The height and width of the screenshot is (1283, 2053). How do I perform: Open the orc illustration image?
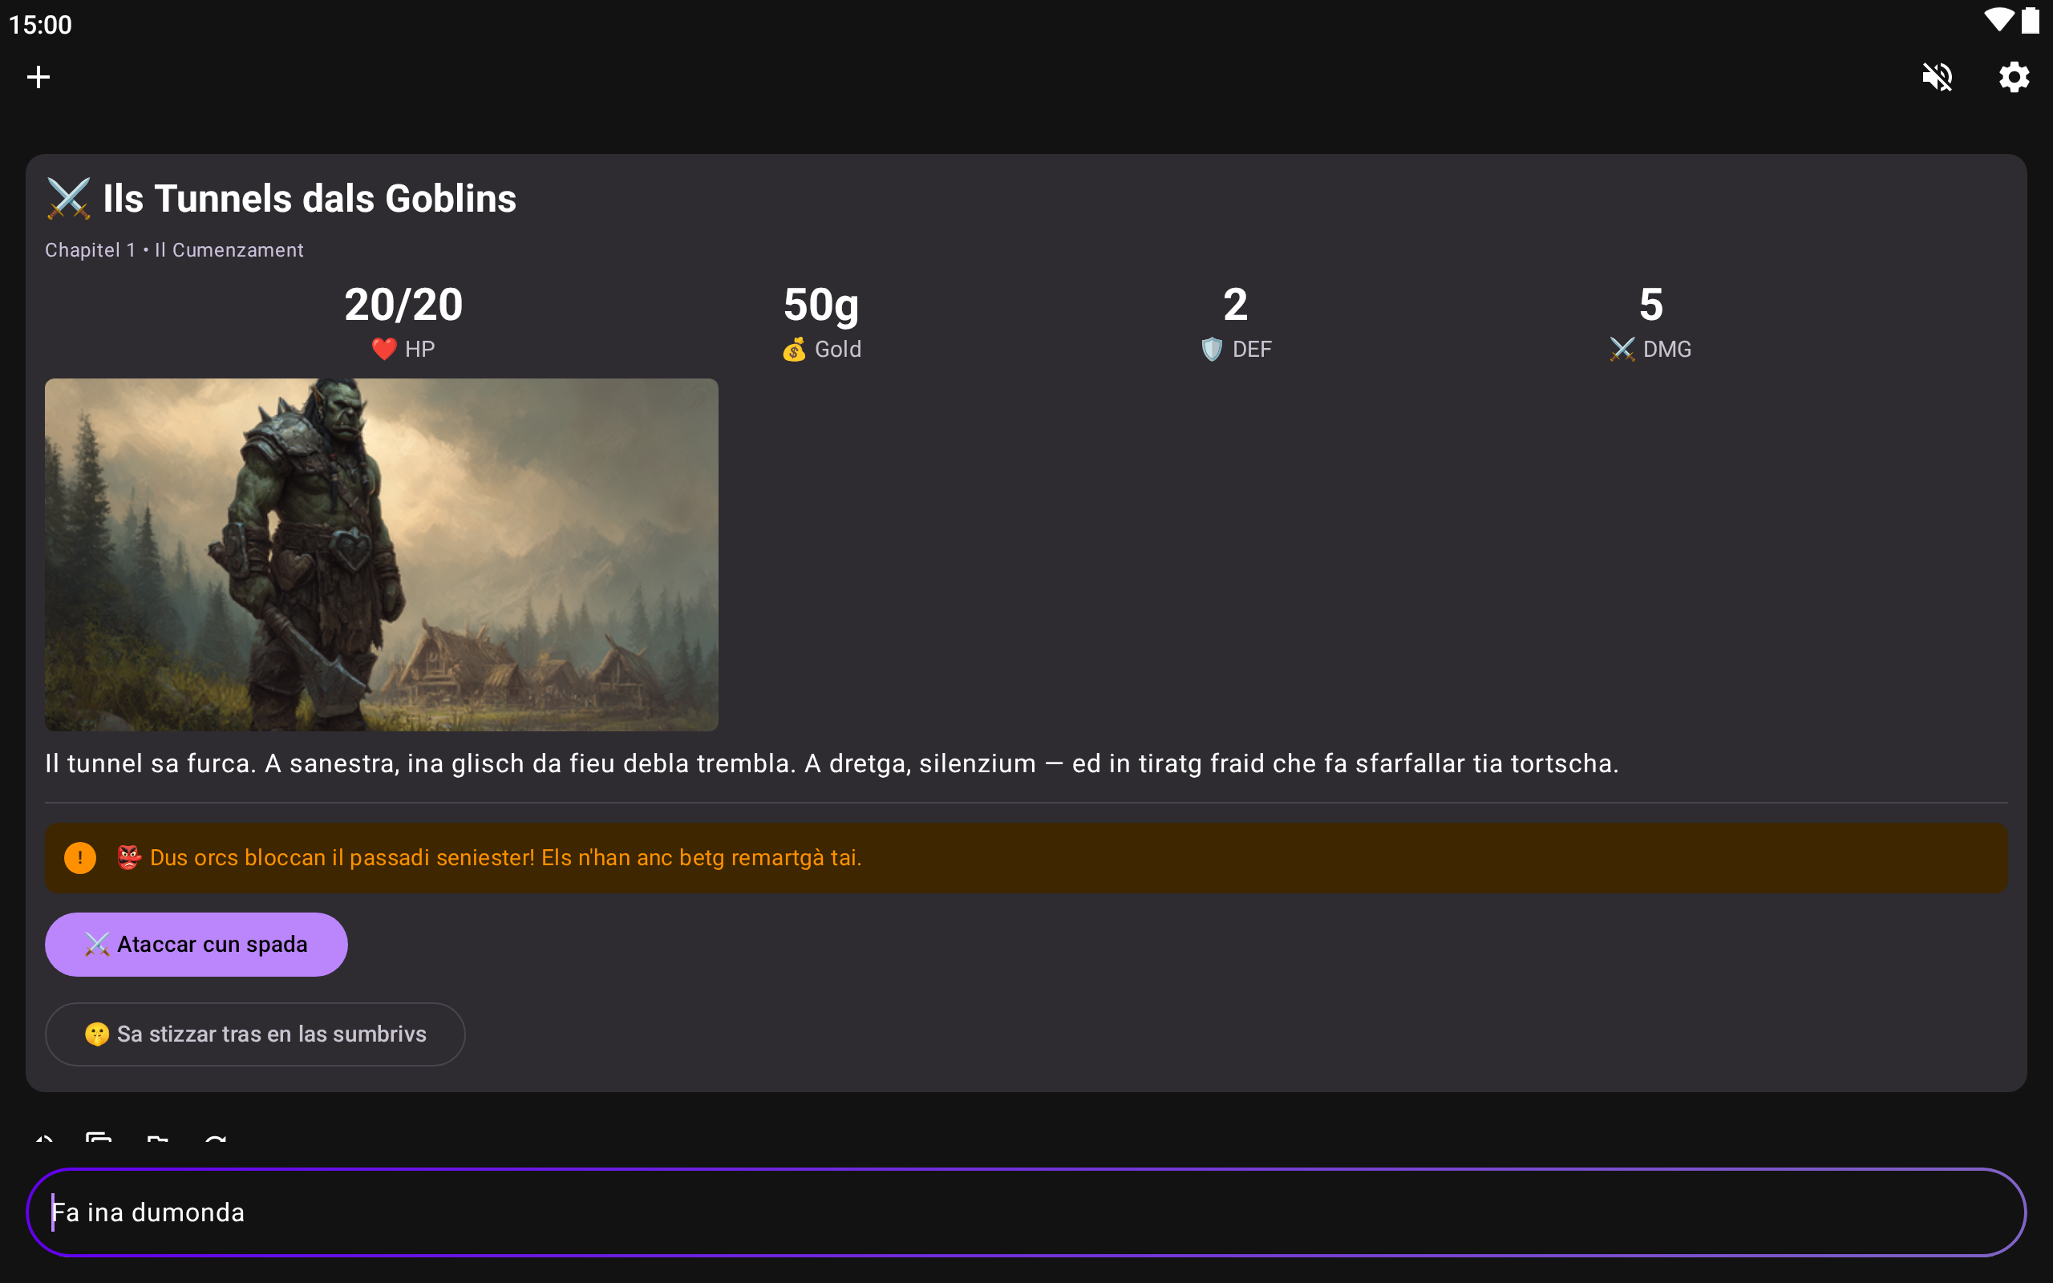coord(382,555)
